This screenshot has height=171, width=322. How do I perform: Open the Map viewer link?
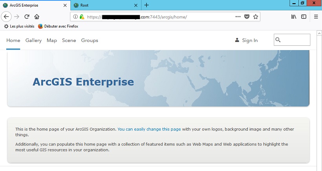click(x=52, y=40)
